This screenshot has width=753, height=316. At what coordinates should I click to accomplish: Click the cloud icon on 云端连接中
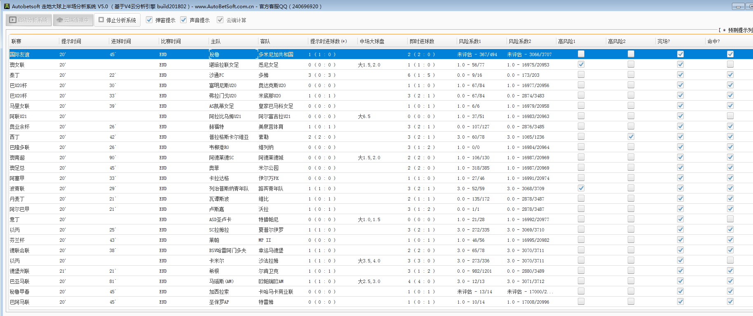(x=60, y=20)
